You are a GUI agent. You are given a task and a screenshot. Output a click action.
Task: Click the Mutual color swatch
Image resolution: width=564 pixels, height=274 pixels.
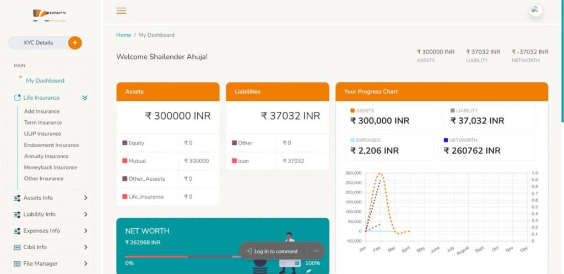(x=125, y=161)
